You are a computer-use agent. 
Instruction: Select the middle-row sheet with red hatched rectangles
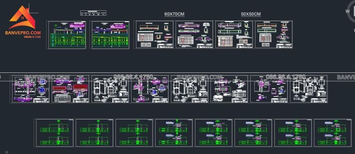[70, 89]
